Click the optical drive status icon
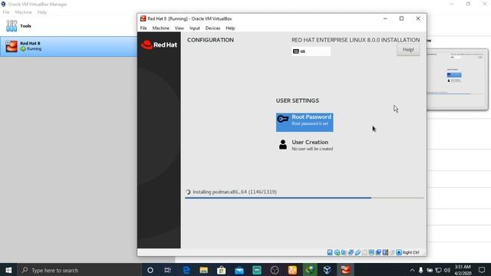Viewport: 491px width, 276px height. 337,252
